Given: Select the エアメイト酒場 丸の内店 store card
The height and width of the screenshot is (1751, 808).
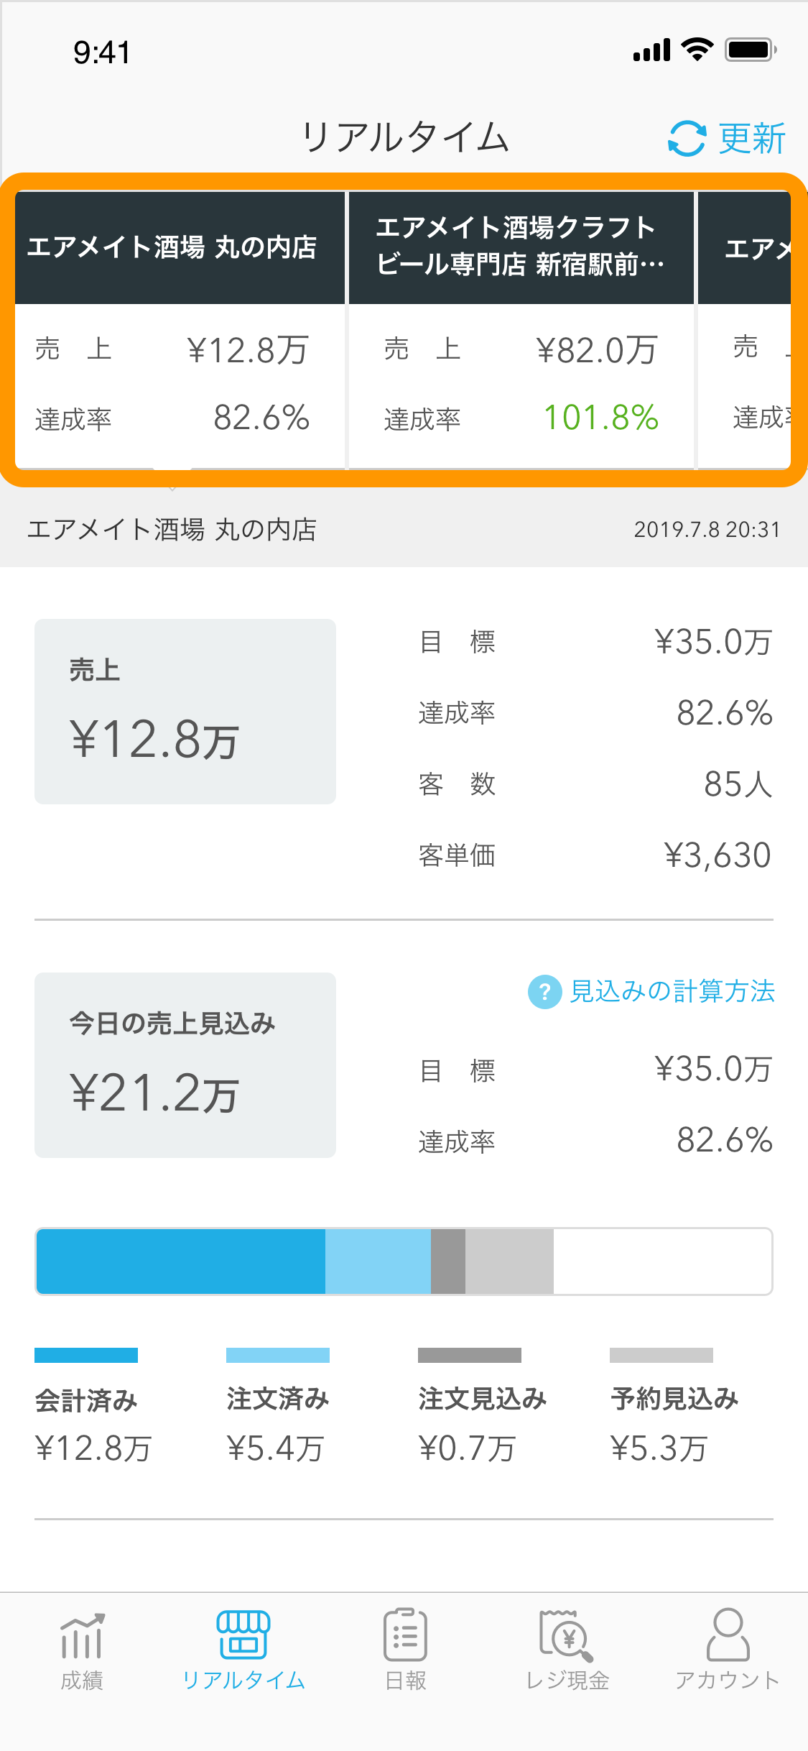Looking at the screenshot, I should click(x=180, y=330).
